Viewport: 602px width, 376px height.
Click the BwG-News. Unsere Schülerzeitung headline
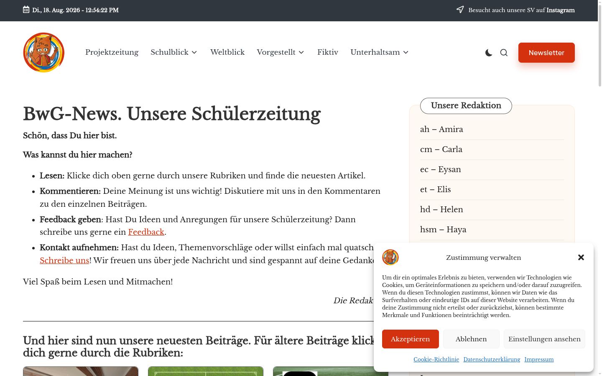pyautogui.click(x=172, y=114)
